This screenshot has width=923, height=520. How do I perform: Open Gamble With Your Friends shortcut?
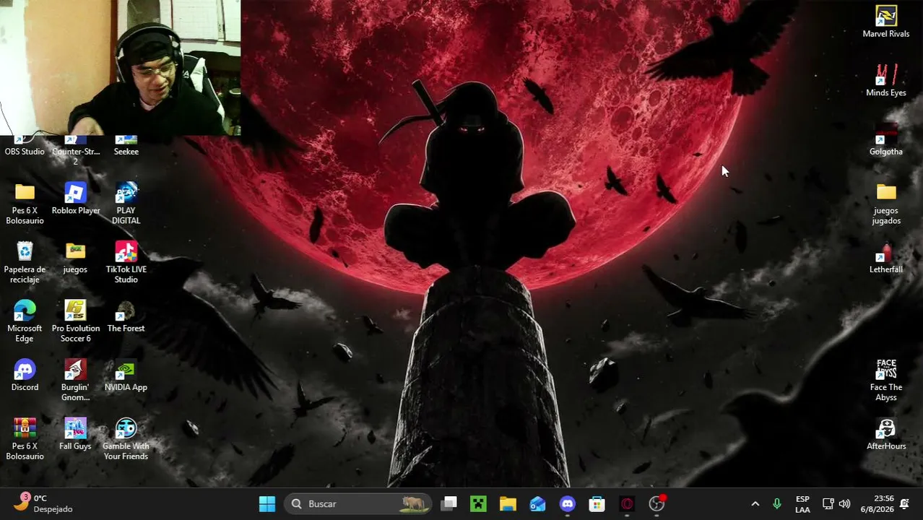tap(126, 440)
